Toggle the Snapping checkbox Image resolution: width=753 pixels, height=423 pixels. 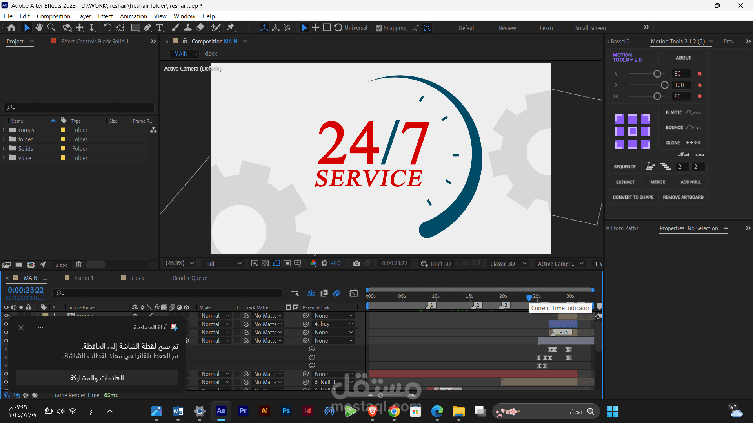click(379, 28)
